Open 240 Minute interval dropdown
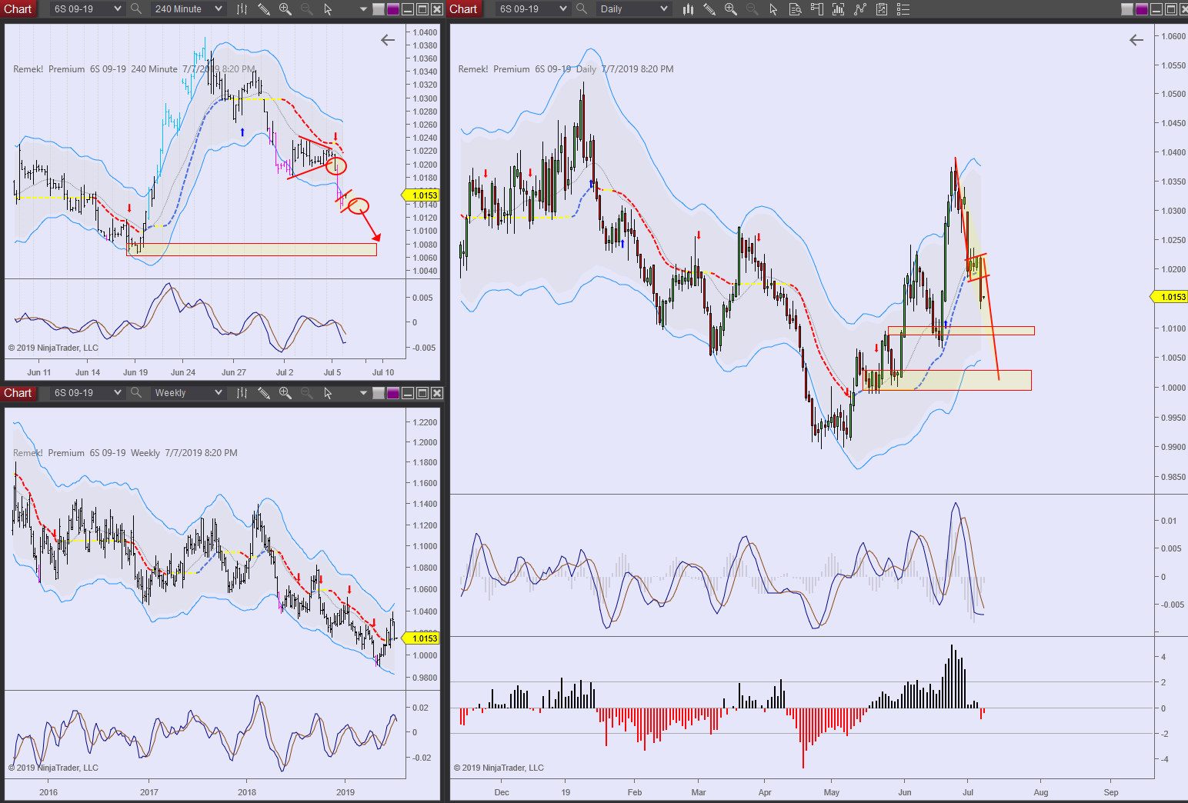 (x=188, y=9)
